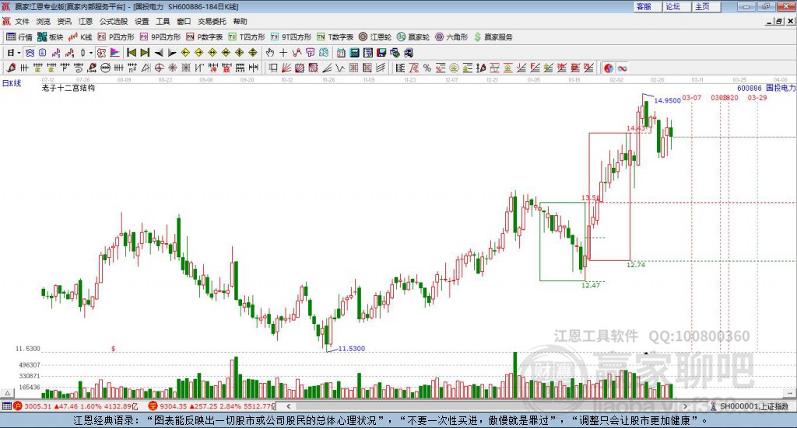Click the 论坛 button

[x=677, y=6]
